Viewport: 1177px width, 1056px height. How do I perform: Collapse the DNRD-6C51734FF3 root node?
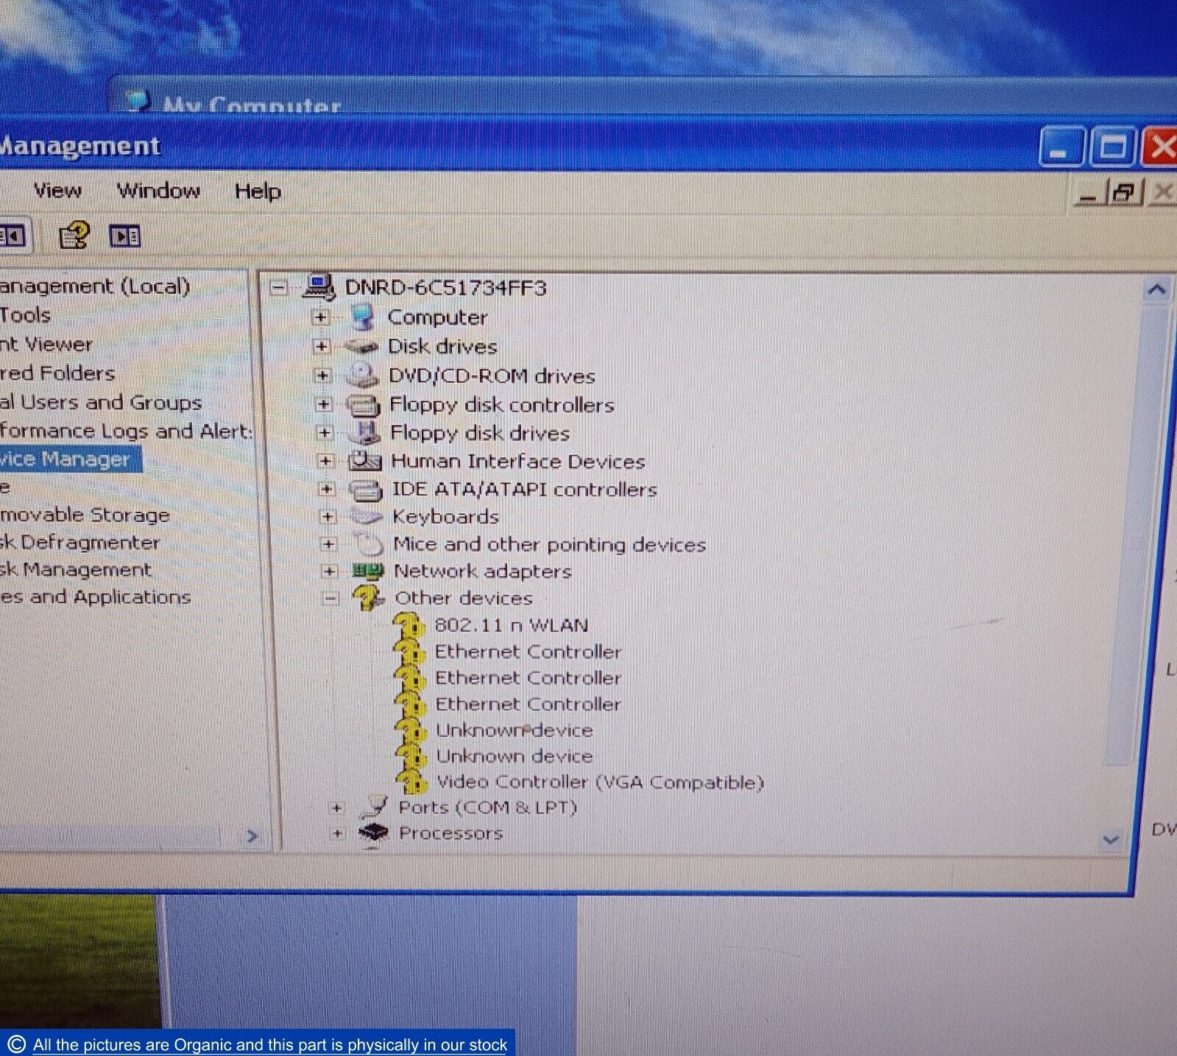pyautogui.click(x=279, y=287)
